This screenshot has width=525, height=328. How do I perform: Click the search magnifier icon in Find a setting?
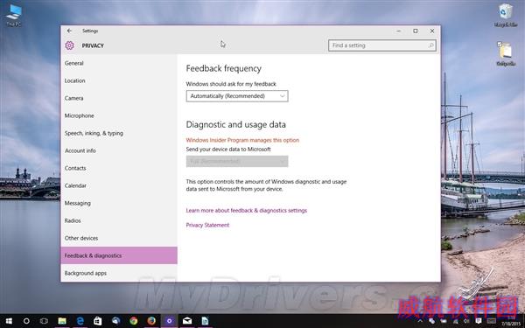pyautogui.click(x=430, y=45)
